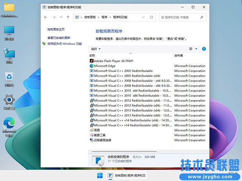Select the gear tools desktop icon
Image resolution: width=242 pixels, height=181 pixels.
click(x=9, y=102)
